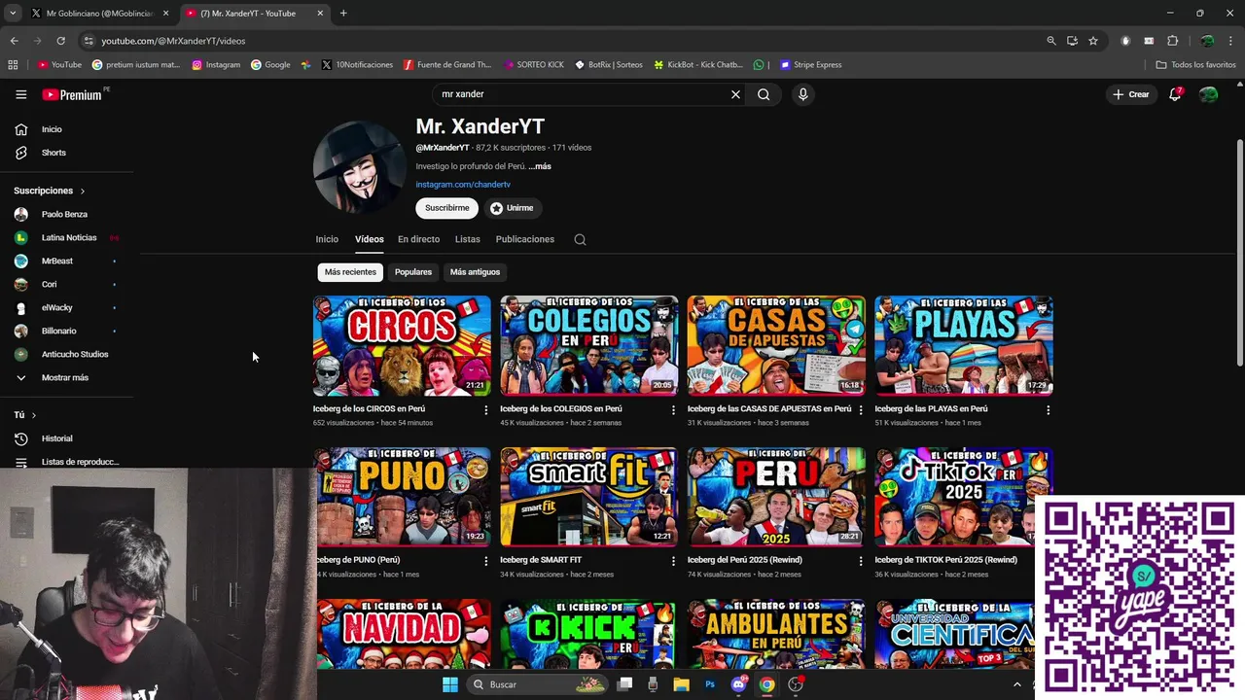This screenshot has width=1245, height=700.
Task: Click the Windows Start button
Action: [449, 684]
